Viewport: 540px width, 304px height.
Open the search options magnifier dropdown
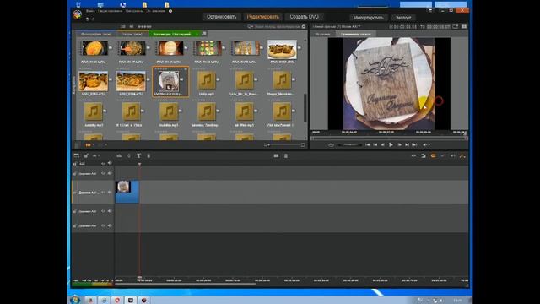point(250,26)
